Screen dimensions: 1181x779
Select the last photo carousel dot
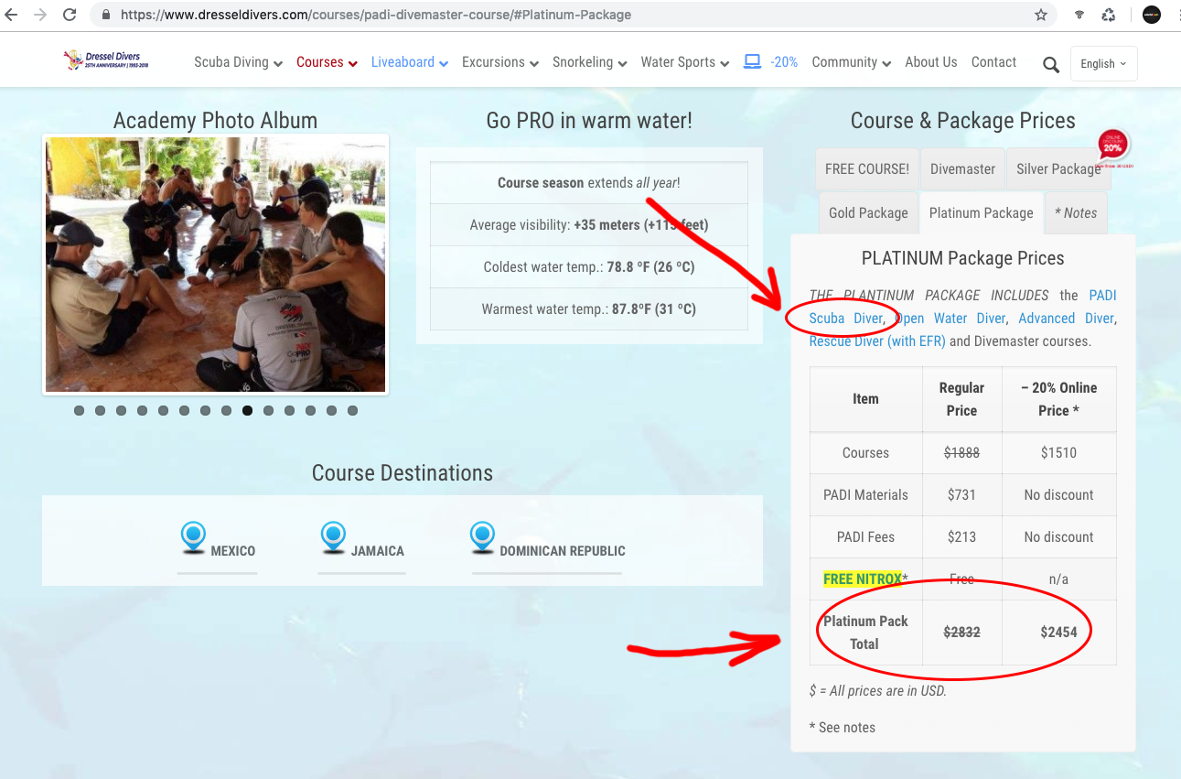click(x=352, y=411)
